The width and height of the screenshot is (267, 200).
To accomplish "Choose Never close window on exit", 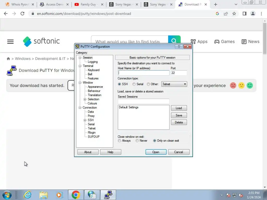I will (137, 141).
